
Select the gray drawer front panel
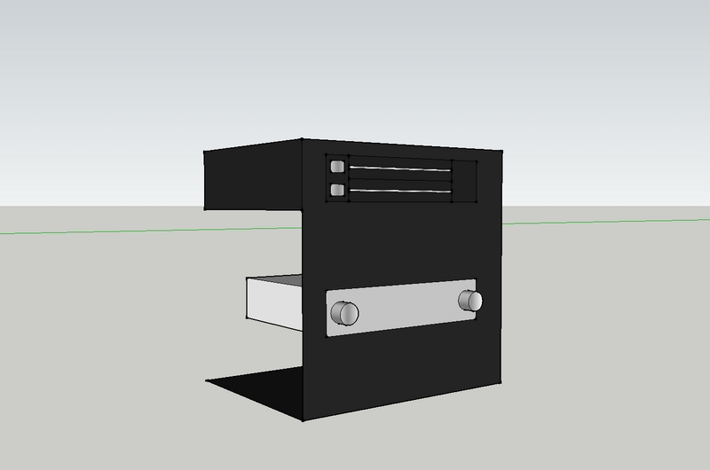click(x=401, y=308)
